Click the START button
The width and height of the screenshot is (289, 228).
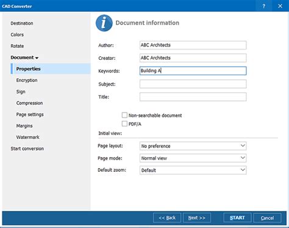[237, 218]
